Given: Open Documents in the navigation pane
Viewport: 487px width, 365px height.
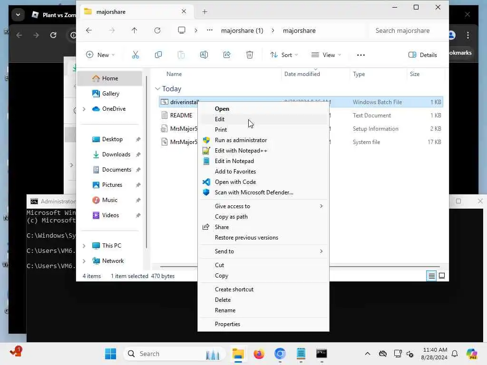Looking at the screenshot, I should 110,170.
